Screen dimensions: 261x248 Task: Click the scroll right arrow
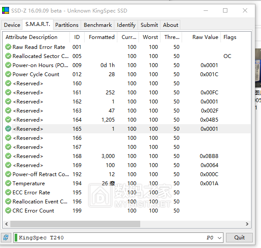(247, 224)
